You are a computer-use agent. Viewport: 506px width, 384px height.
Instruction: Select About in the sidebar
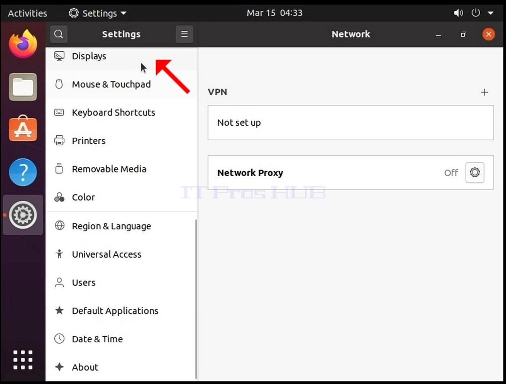click(x=122, y=367)
